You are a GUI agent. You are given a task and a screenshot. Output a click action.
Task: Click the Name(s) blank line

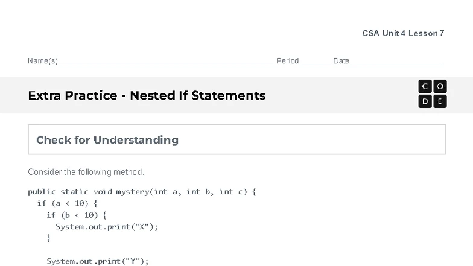coord(167,62)
